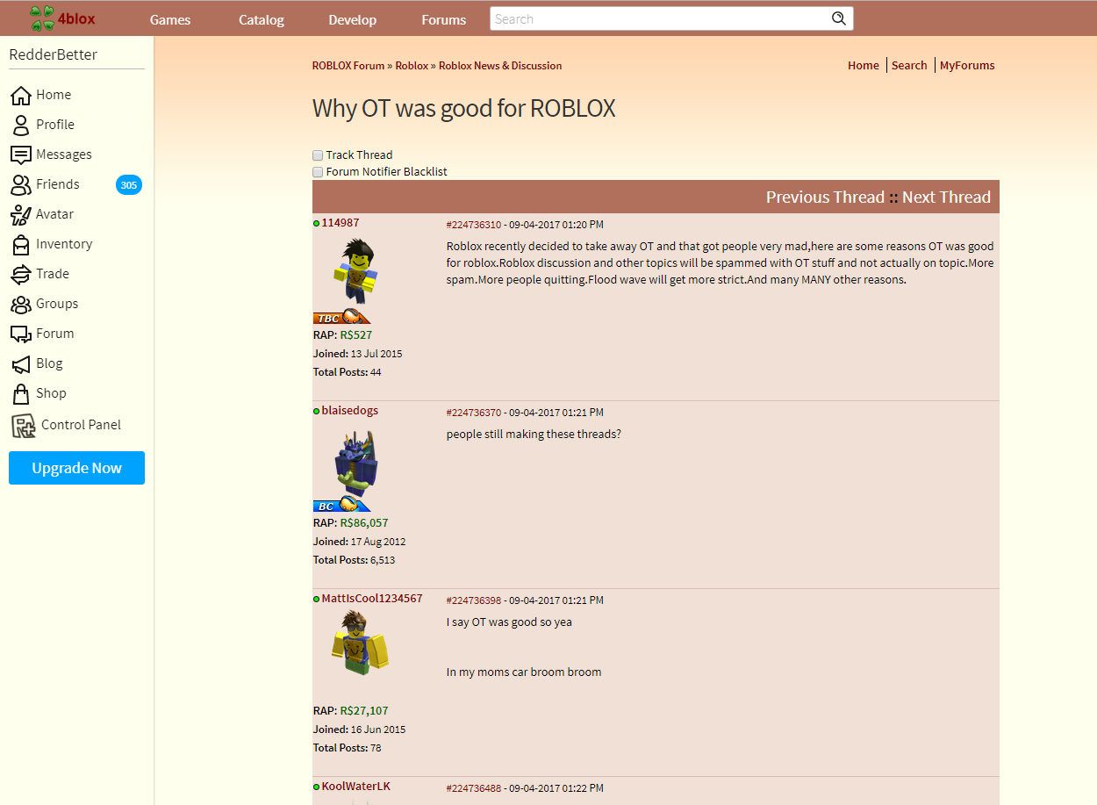
Task: Click 114987's avatar image
Action: (355, 270)
